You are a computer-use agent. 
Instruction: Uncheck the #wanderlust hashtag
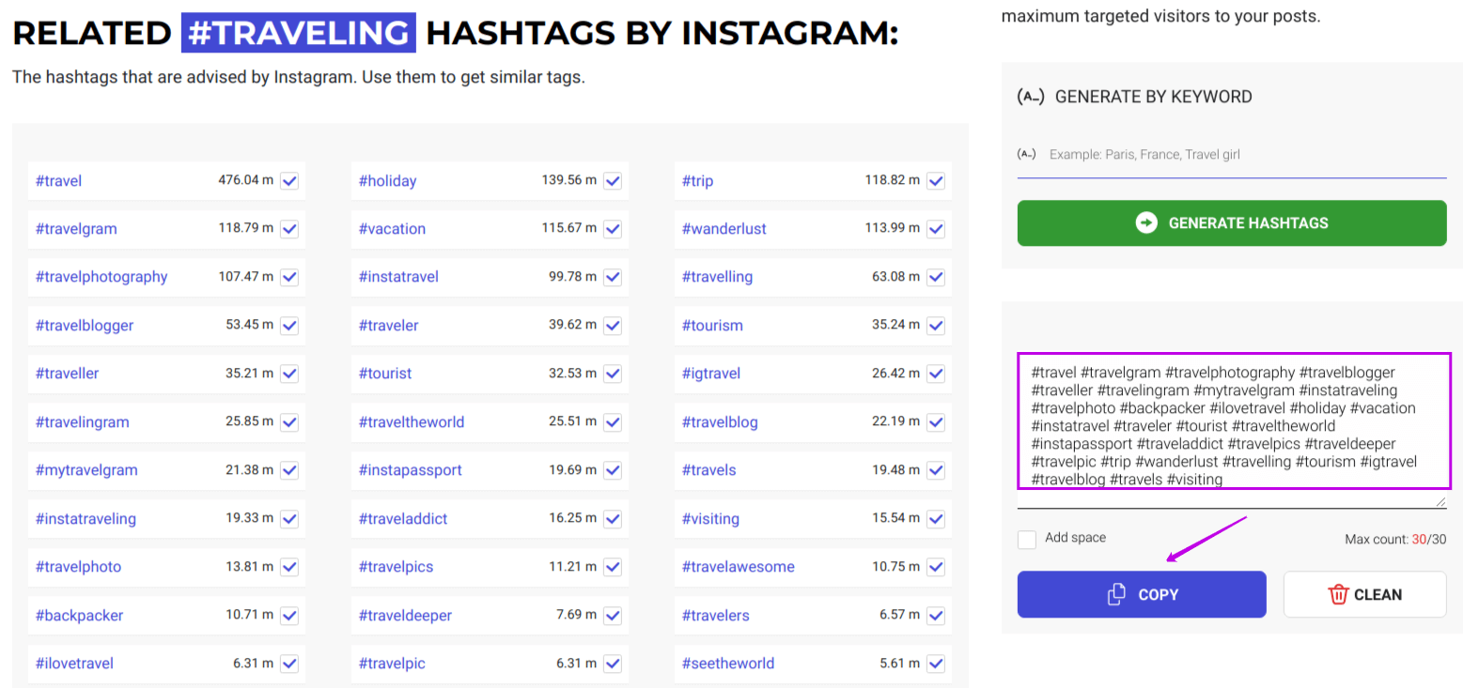(936, 228)
